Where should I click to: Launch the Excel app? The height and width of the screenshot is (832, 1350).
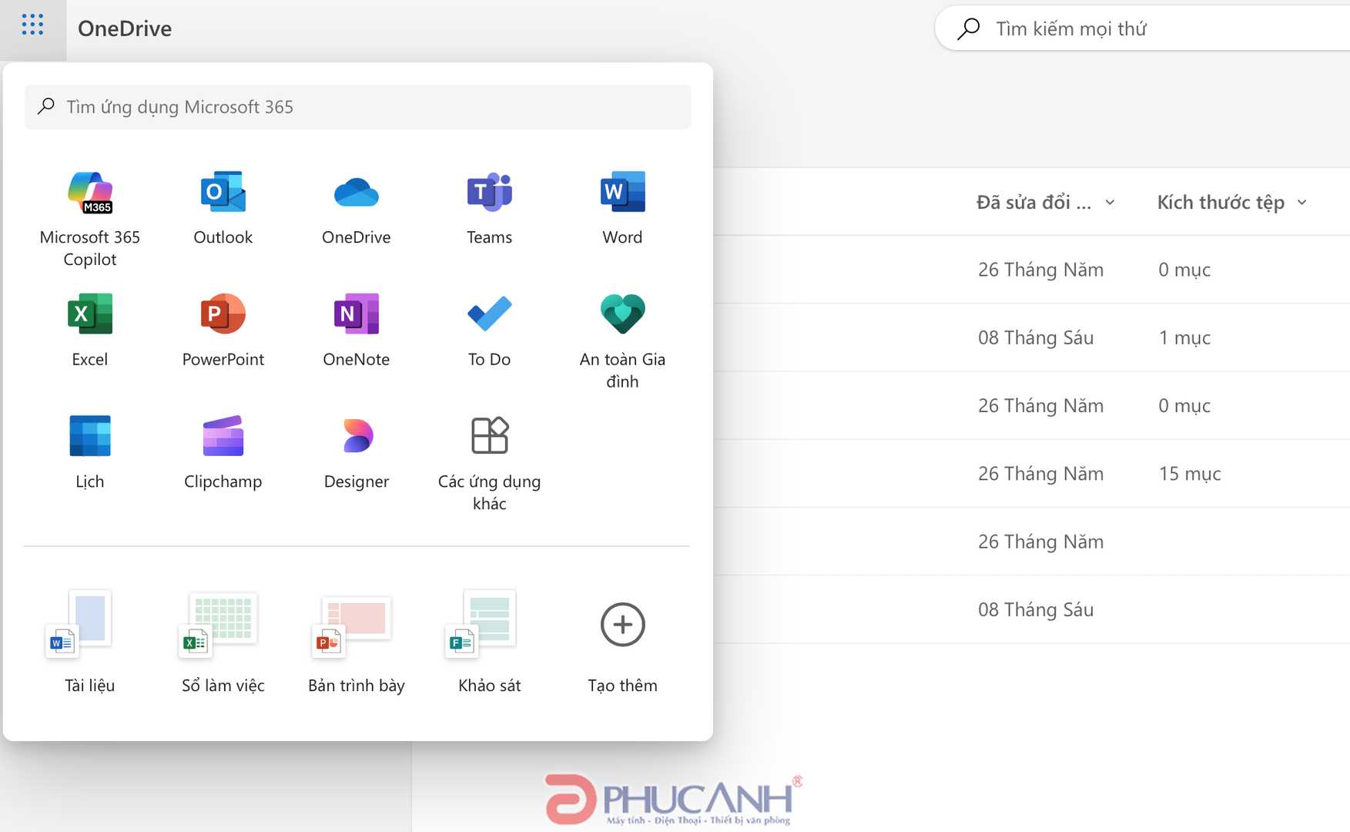(90, 314)
